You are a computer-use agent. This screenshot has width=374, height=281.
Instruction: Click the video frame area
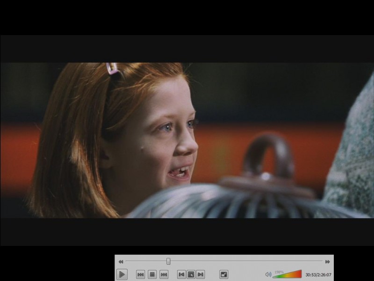pos(187,140)
